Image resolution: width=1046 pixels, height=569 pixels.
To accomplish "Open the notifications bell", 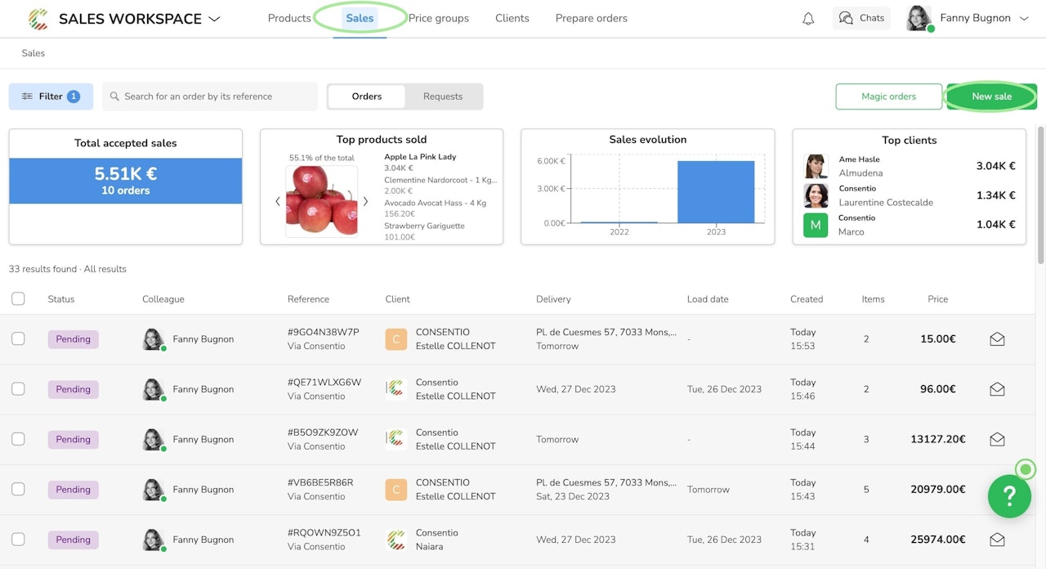I will point(808,18).
